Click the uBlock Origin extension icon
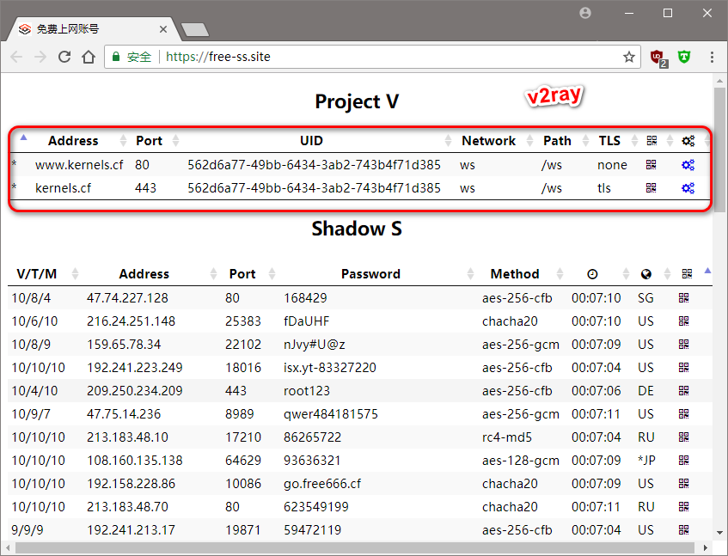Viewport: 728px width, 556px height. (x=658, y=58)
